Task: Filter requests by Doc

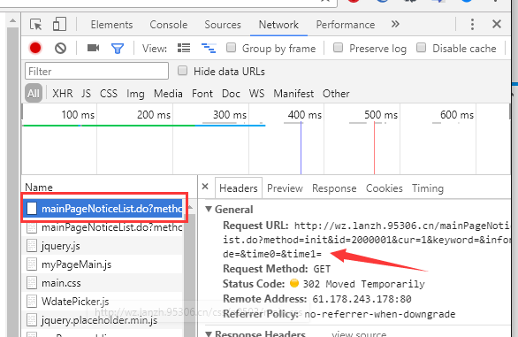Action: tap(231, 94)
